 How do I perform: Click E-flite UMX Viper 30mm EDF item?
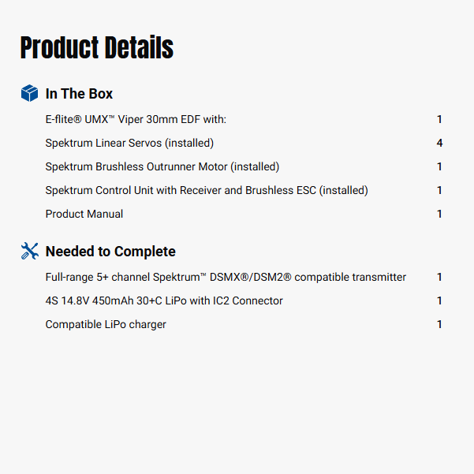(136, 119)
